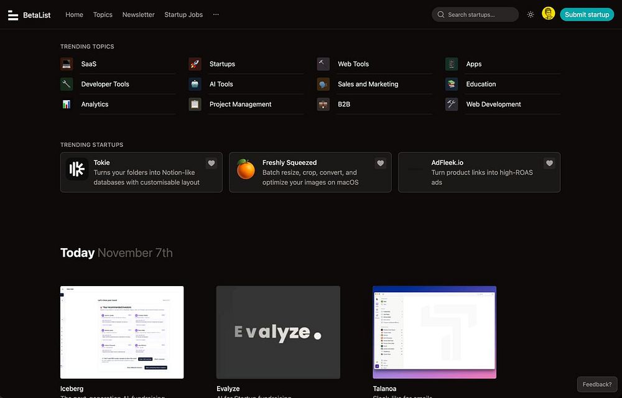Screen dimensions: 622x398
Task: Click the TRENDING TOPICS heading
Action: pyautogui.click(x=87, y=47)
